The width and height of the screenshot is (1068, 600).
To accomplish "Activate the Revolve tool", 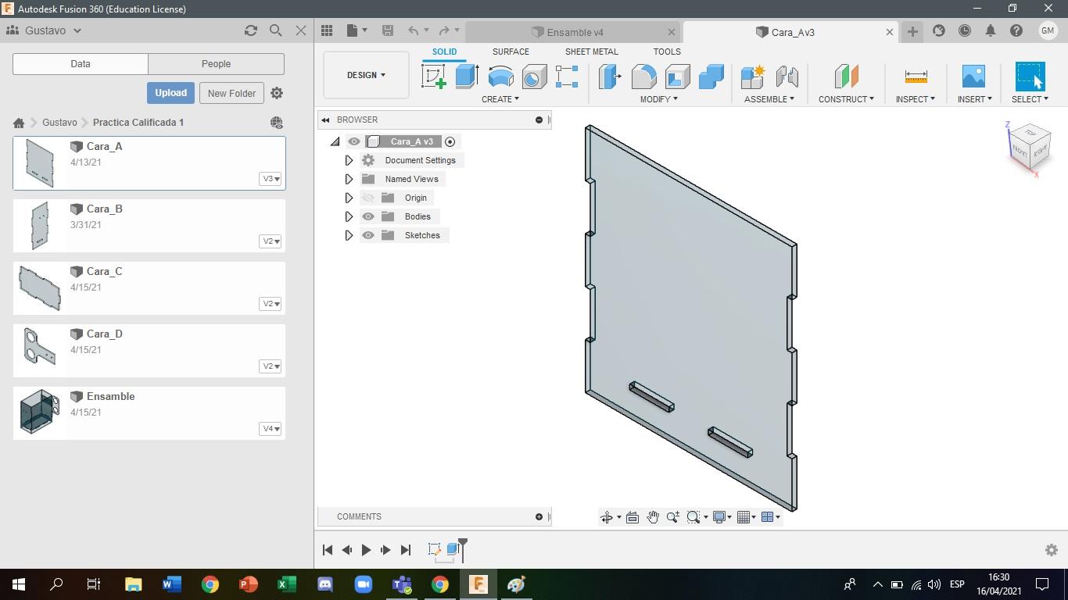I will click(x=500, y=77).
